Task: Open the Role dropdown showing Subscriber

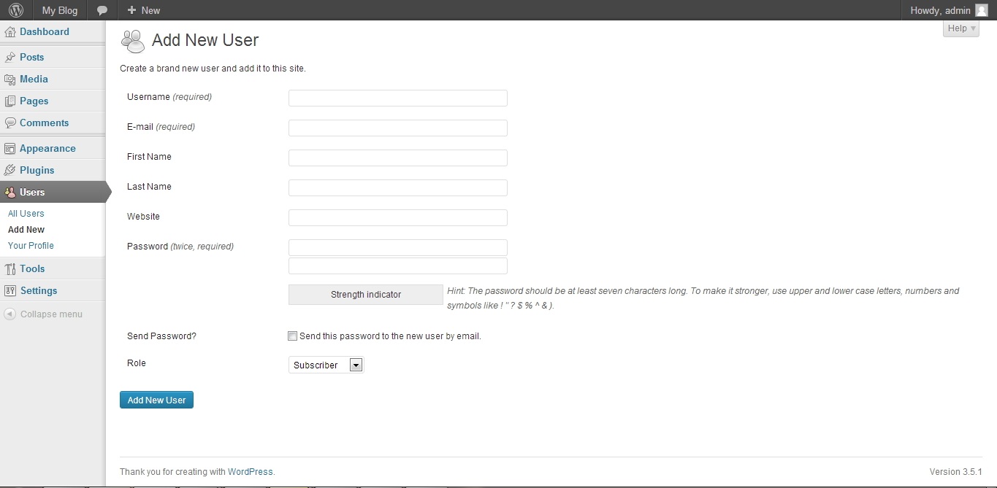Action: pos(326,365)
